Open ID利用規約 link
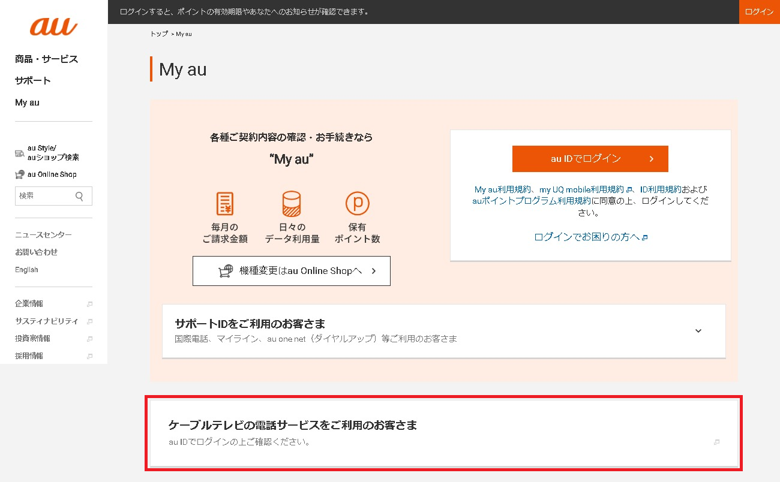The height and width of the screenshot is (482, 780). click(661, 189)
